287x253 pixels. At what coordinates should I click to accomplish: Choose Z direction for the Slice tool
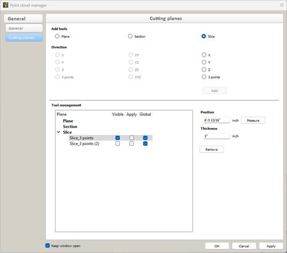click(204, 69)
